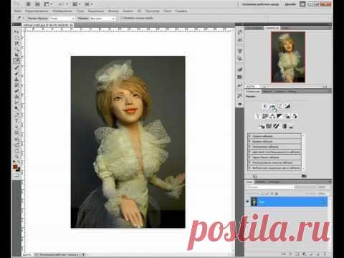The height and width of the screenshot is (258, 344).
Task: Open the Image menu in menu bar
Action: click(x=62, y=11)
